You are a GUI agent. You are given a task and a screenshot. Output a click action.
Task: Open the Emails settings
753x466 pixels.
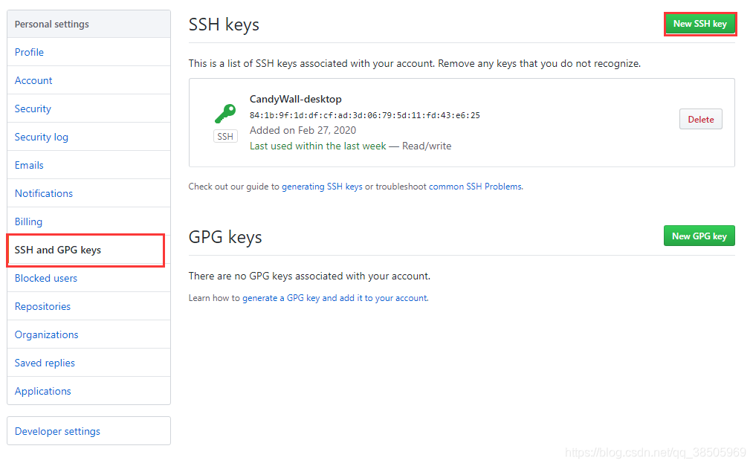[x=89, y=165]
